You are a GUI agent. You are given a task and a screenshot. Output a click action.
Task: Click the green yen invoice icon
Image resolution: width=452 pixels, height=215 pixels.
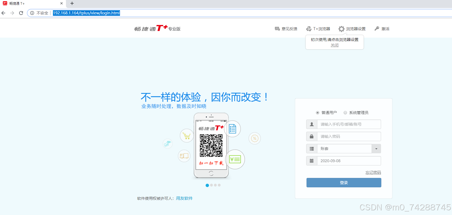pos(235,159)
